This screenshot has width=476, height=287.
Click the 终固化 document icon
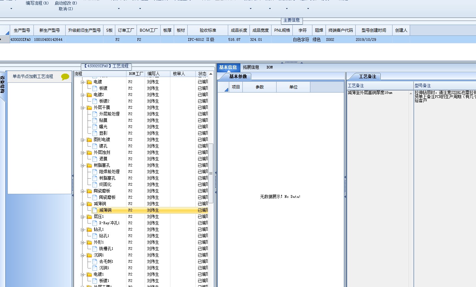95,184
